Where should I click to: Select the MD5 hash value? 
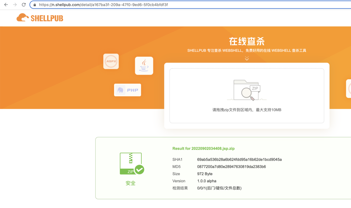(231, 167)
